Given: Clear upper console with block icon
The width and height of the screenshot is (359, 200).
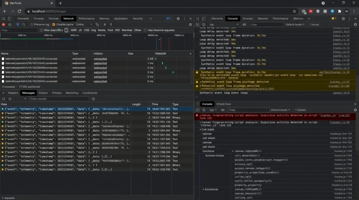Looking at the screenshot, I should pos(204,24).
